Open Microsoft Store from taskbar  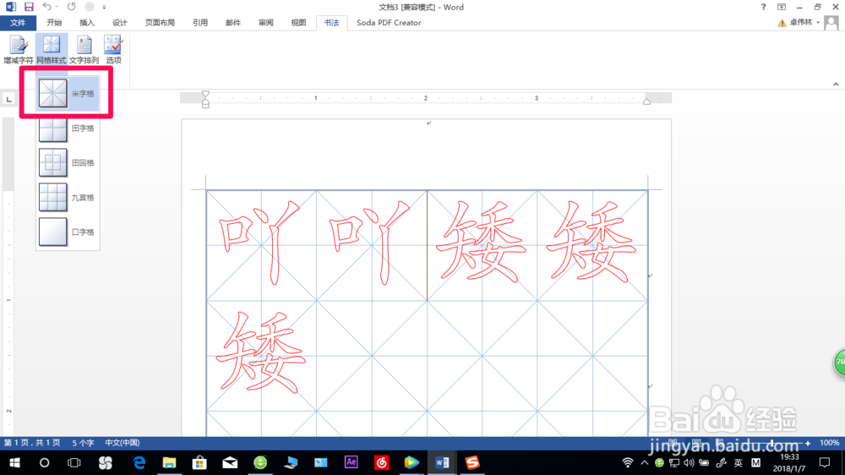[199, 462]
